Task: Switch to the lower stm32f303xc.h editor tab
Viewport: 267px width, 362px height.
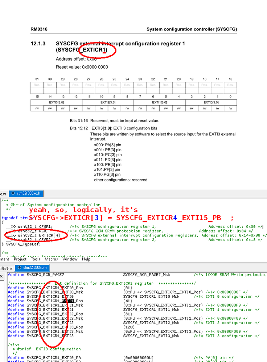Action: (32, 268)
